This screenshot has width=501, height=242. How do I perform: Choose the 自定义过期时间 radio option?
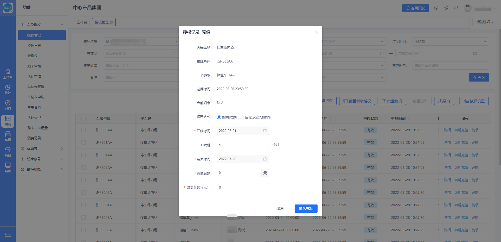pos(242,117)
